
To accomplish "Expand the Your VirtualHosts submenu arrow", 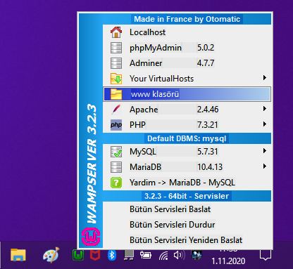I will [265, 78].
